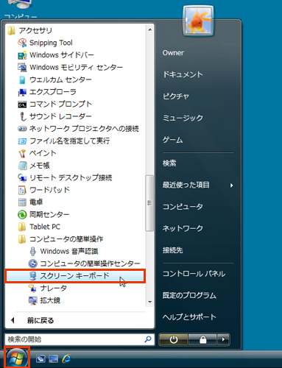
Task: Open Windows モビリティ センター icon
Action: click(x=22, y=67)
